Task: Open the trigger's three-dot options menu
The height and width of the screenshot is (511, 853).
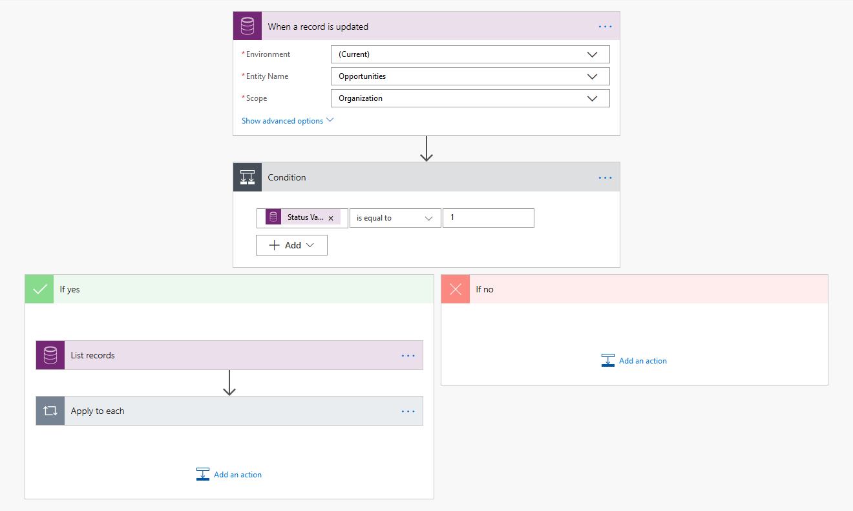Action: pyautogui.click(x=605, y=27)
